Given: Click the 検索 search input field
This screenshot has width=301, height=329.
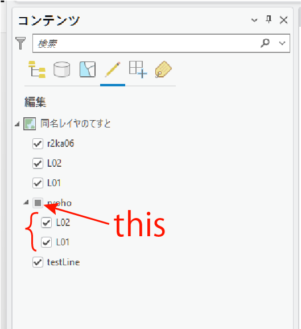Looking at the screenshot, I should pos(161,43).
